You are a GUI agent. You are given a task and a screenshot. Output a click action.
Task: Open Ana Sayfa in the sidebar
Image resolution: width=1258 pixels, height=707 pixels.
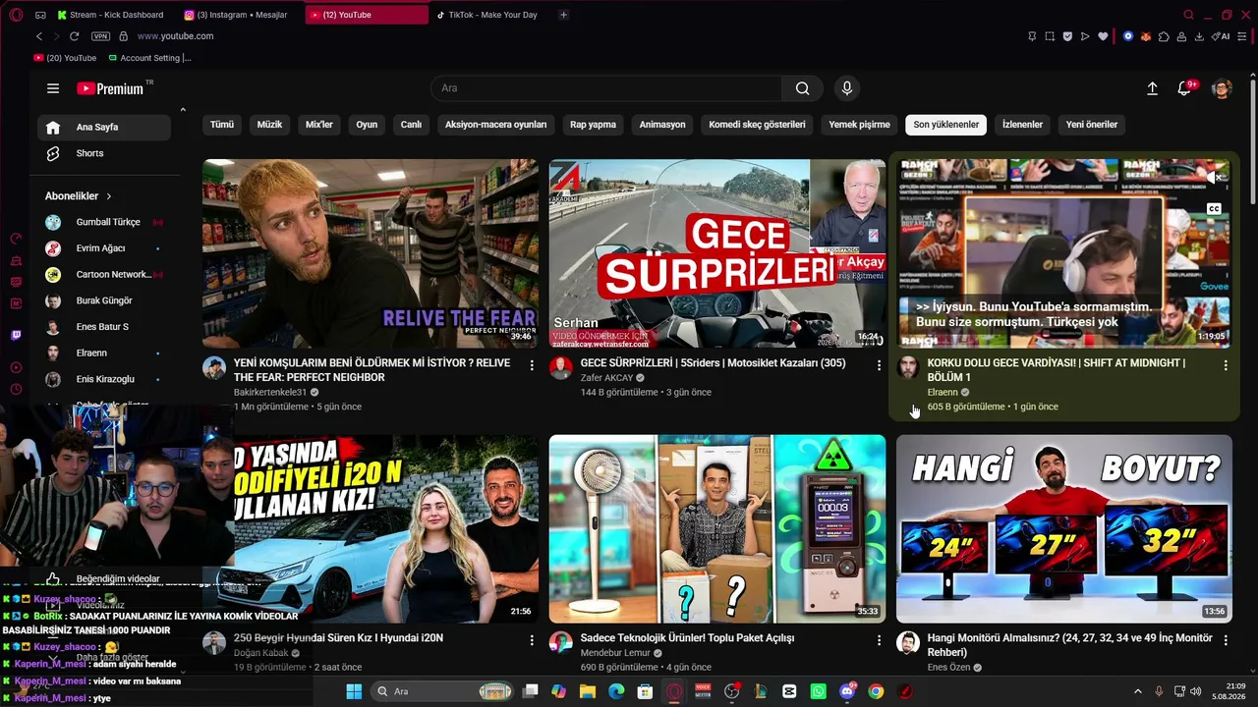tap(104, 128)
